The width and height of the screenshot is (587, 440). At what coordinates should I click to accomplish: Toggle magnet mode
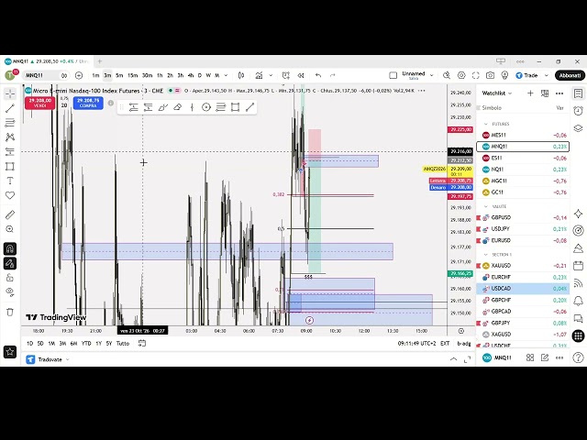click(x=10, y=248)
